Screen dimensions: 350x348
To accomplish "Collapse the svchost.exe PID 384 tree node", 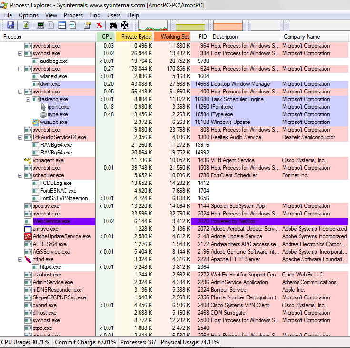I will coord(20,54).
